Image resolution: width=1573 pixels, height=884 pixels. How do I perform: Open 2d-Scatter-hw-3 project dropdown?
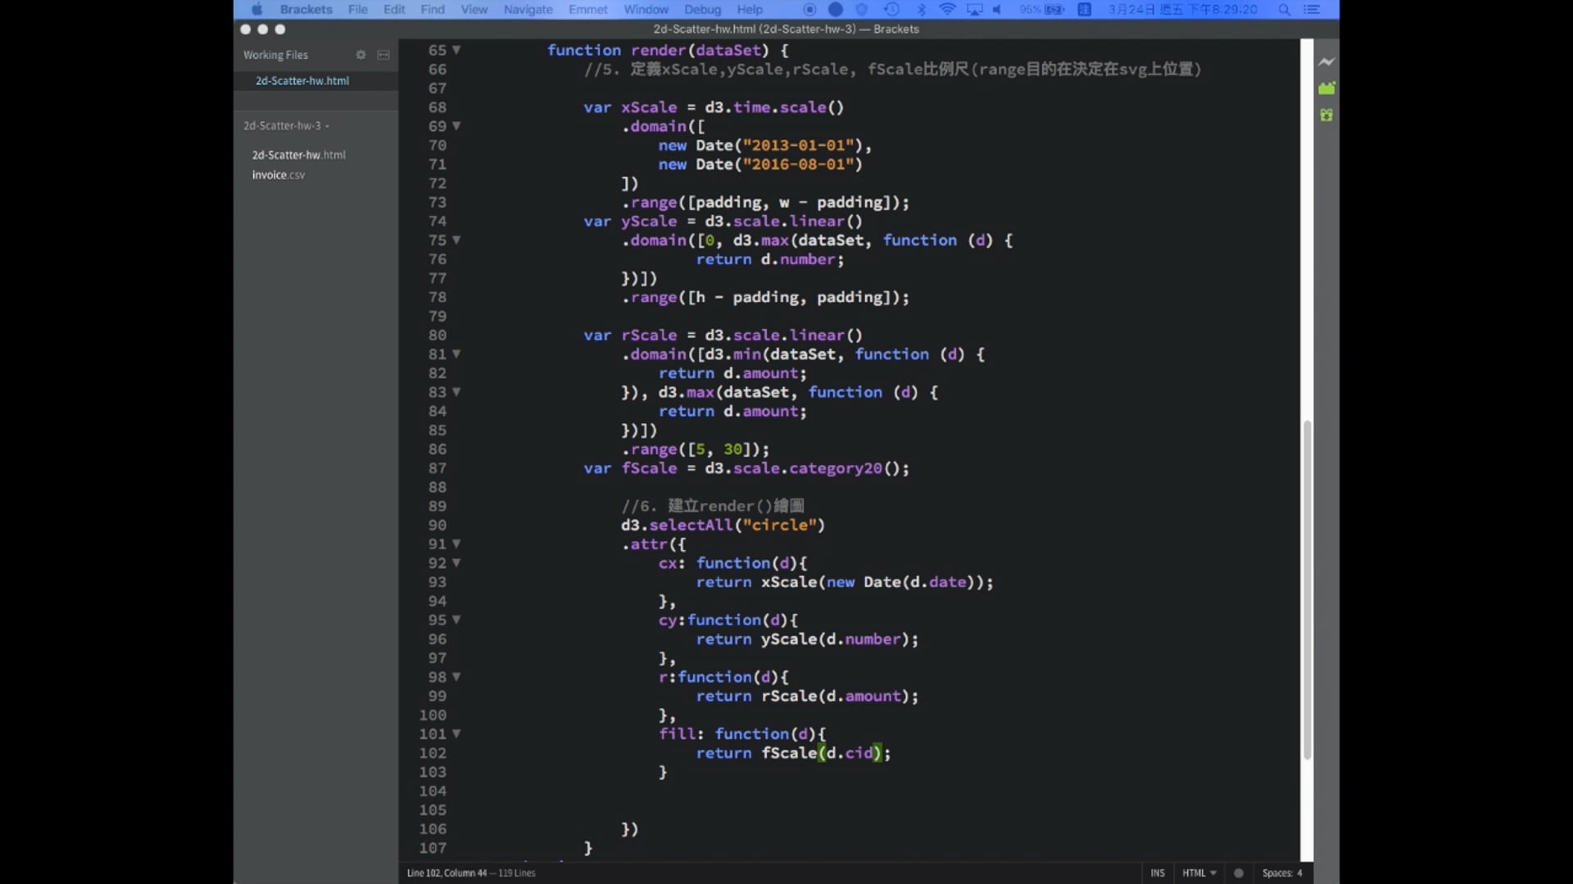pos(286,125)
